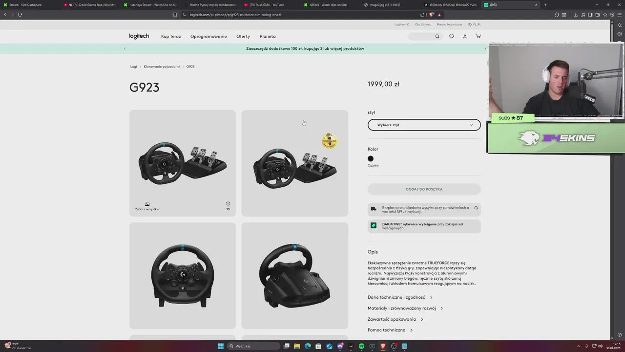
Task: Open the wishlist heart icon
Action: point(452,37)
